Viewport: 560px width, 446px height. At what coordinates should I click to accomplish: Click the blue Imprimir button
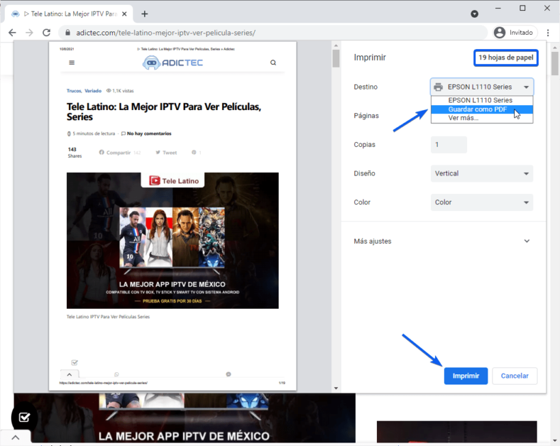[466, 376]
